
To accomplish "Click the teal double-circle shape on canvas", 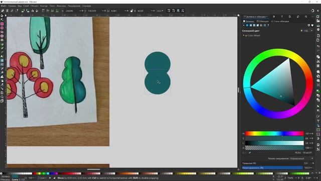I will tap(157, 73).
